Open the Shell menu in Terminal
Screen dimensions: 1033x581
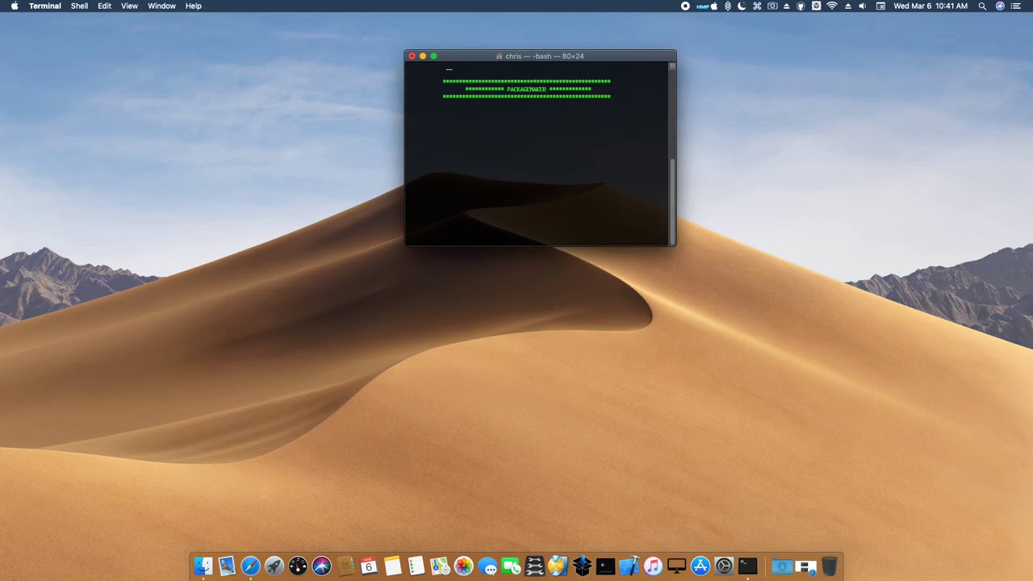[x=79, y=6]
